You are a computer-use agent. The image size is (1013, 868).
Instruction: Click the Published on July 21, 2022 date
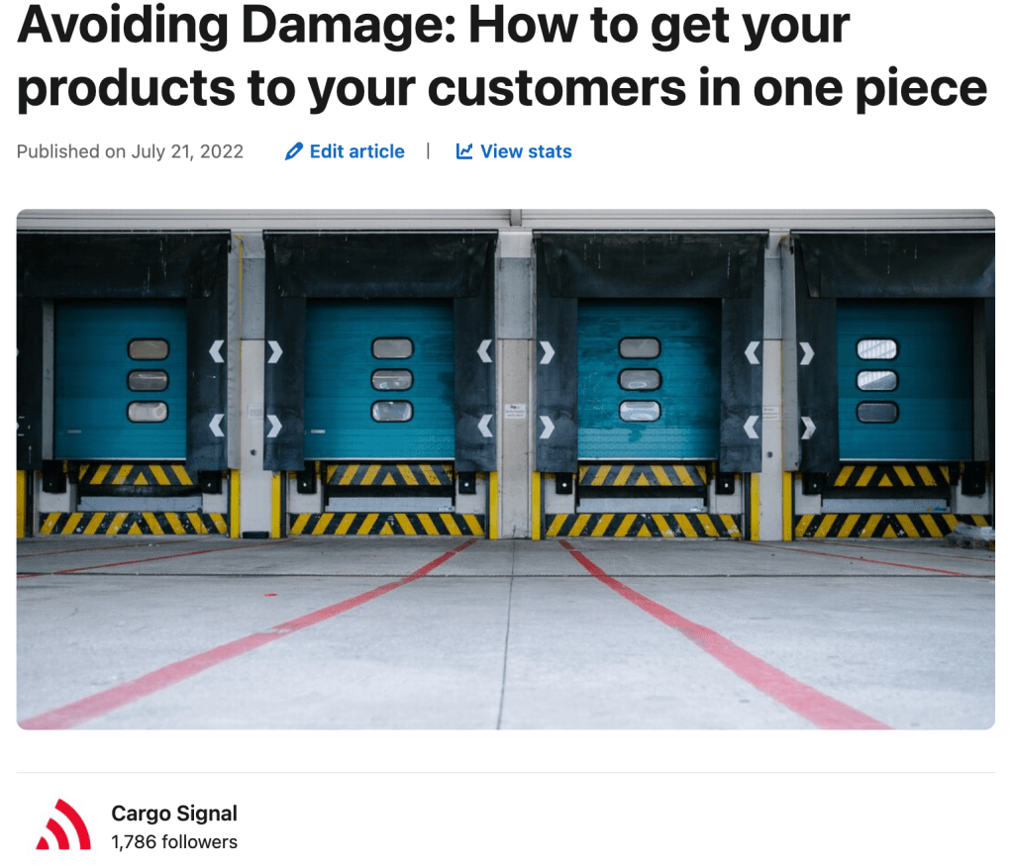[130, 151]
